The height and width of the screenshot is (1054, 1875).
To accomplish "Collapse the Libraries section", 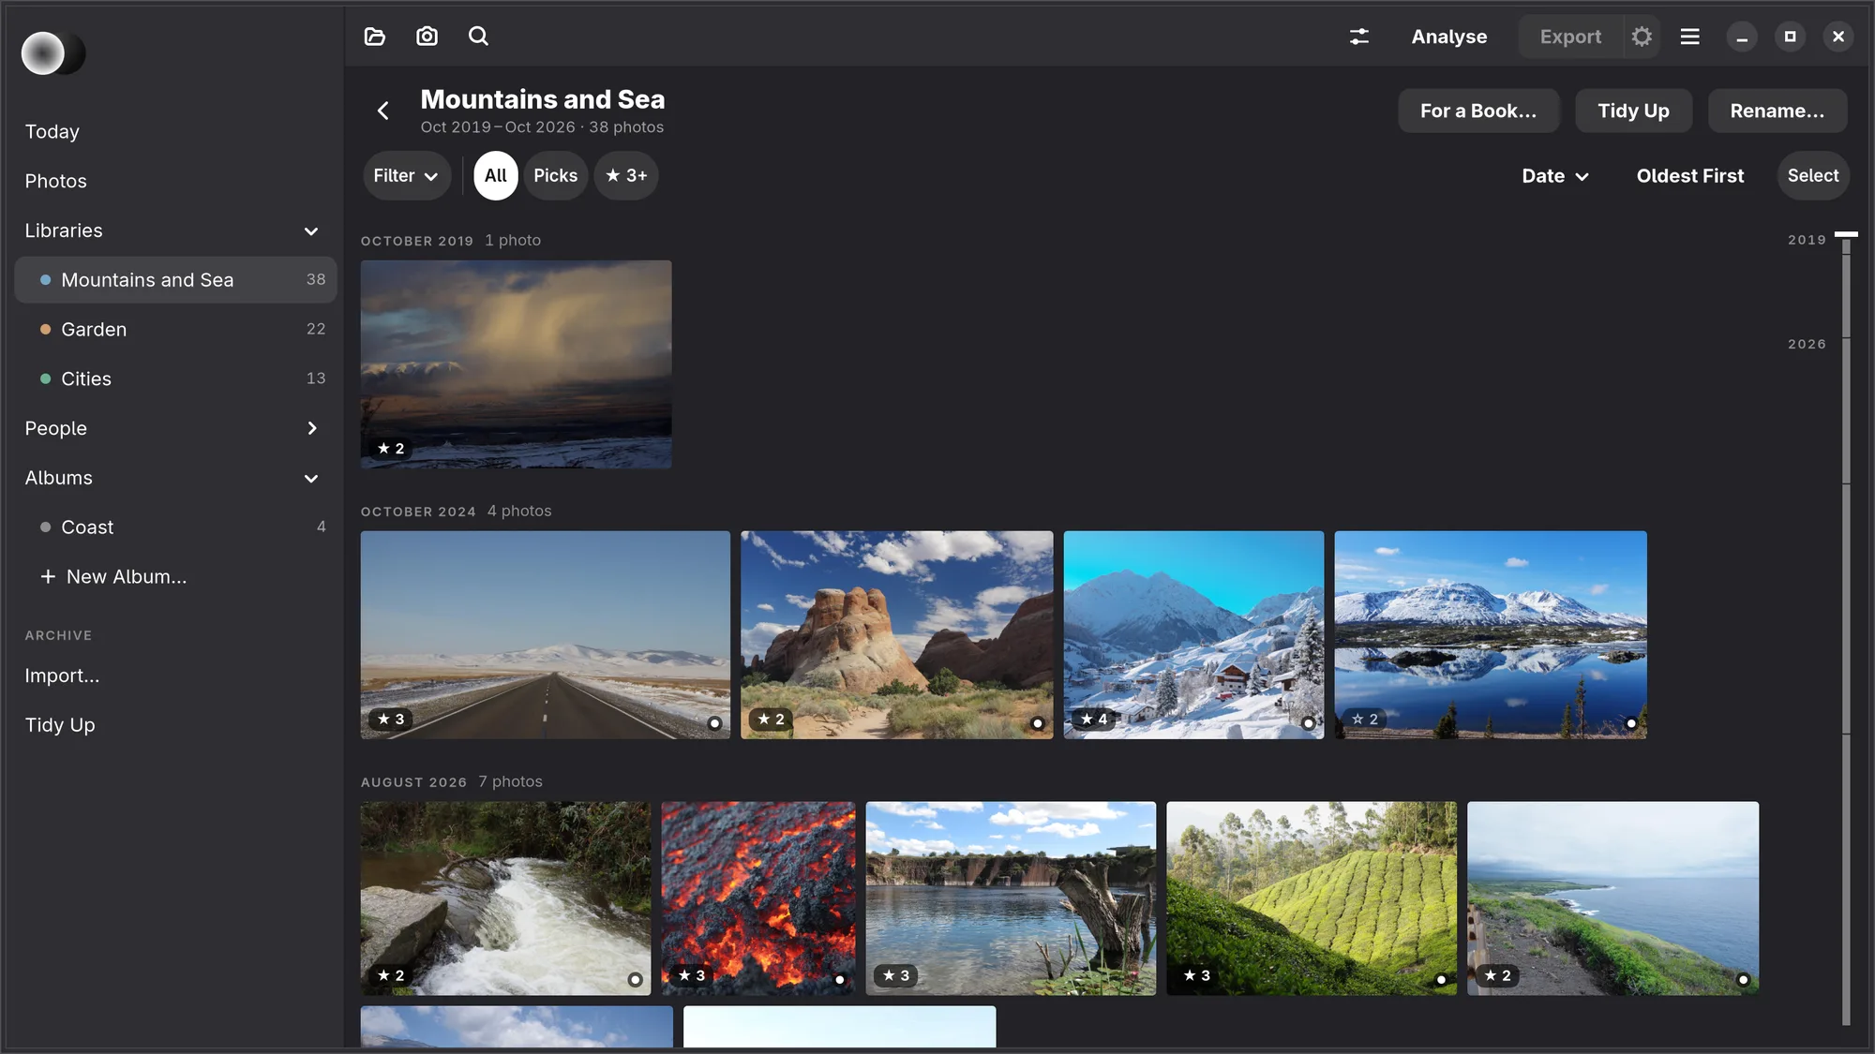I will point(311,230).
